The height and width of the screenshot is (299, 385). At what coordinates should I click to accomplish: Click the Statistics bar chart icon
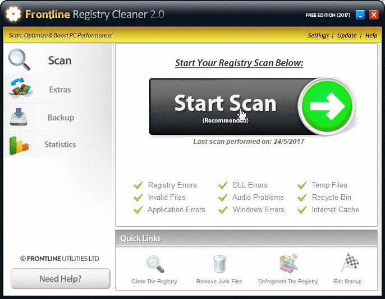click(x=19, y=146)
